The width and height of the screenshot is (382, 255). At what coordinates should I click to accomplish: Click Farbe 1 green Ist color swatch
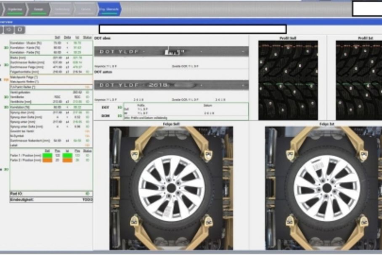[67, 156]
